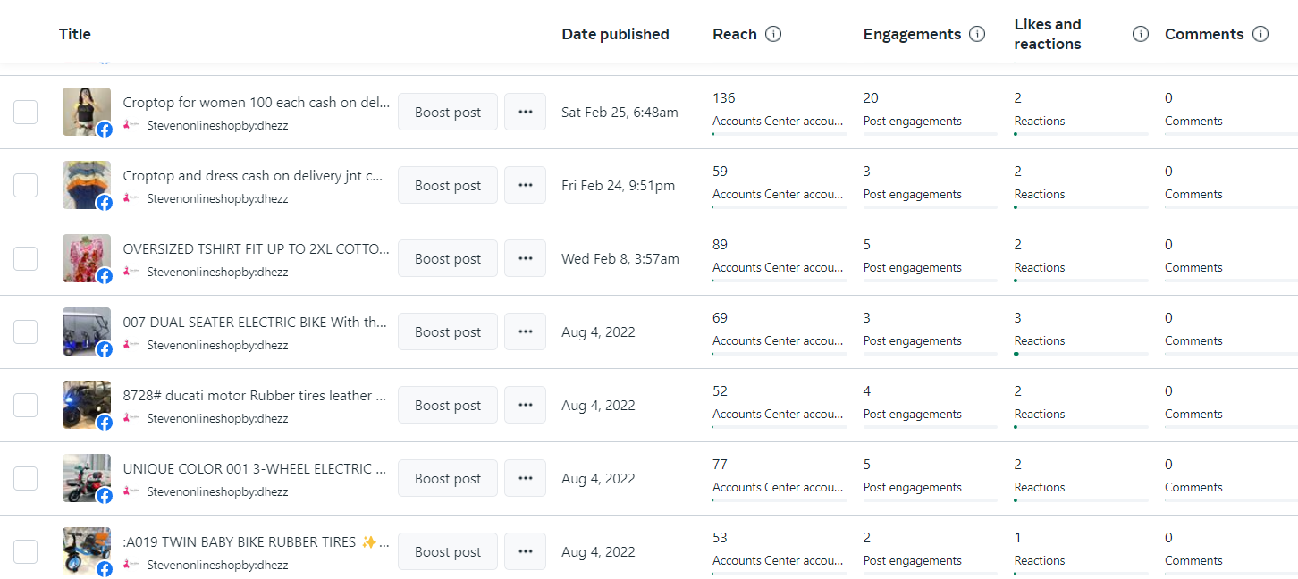This screenshot has width=1298, height=579.
Task: Sort by Date published column header
Action: (615, 34)
